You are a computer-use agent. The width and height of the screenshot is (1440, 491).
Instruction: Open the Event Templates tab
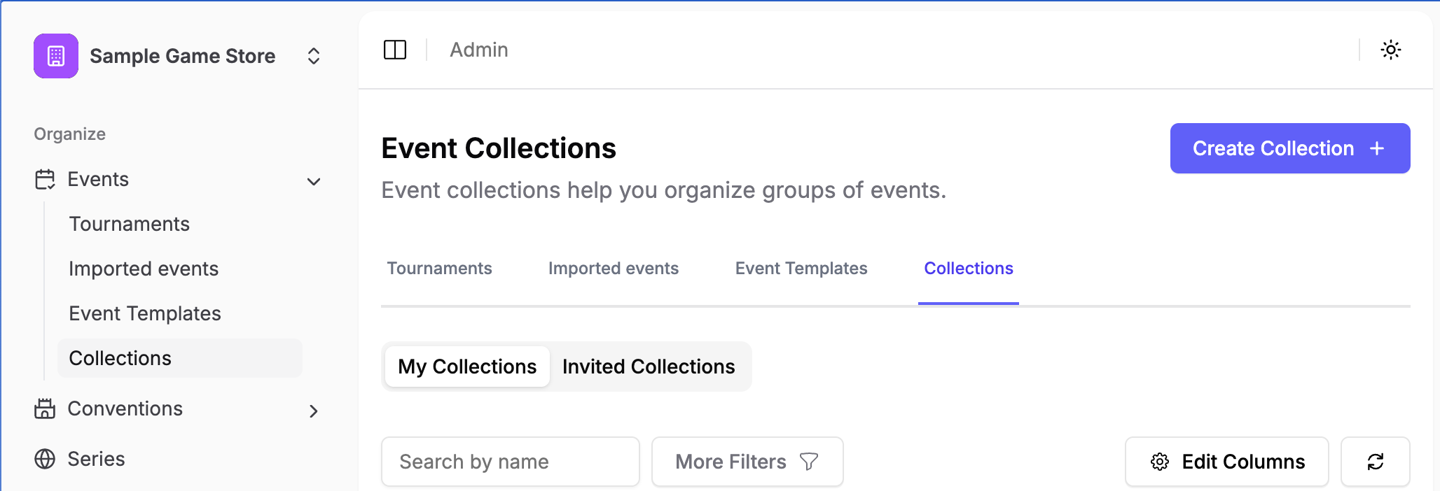tap(801, 269)
